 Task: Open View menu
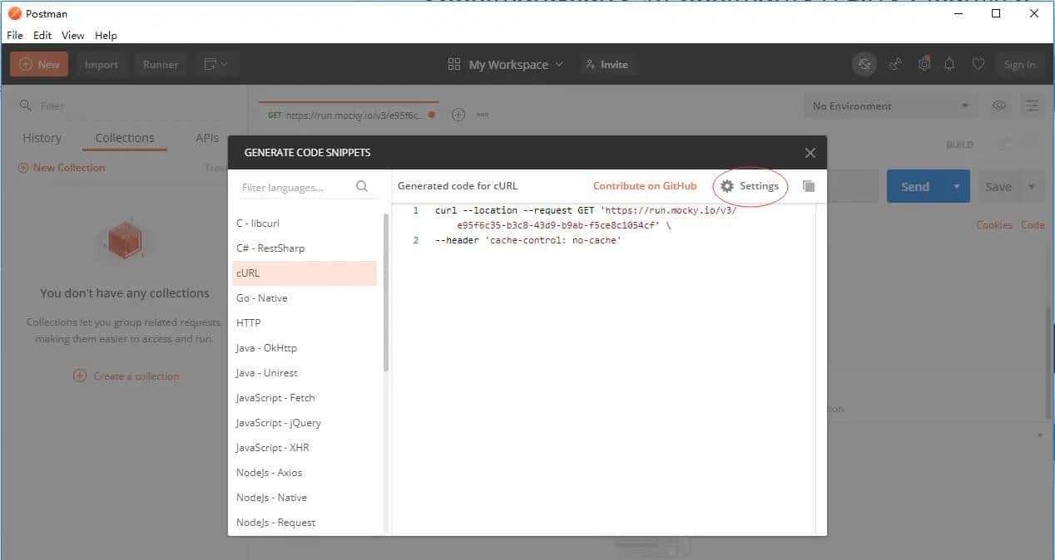(73, 35)
